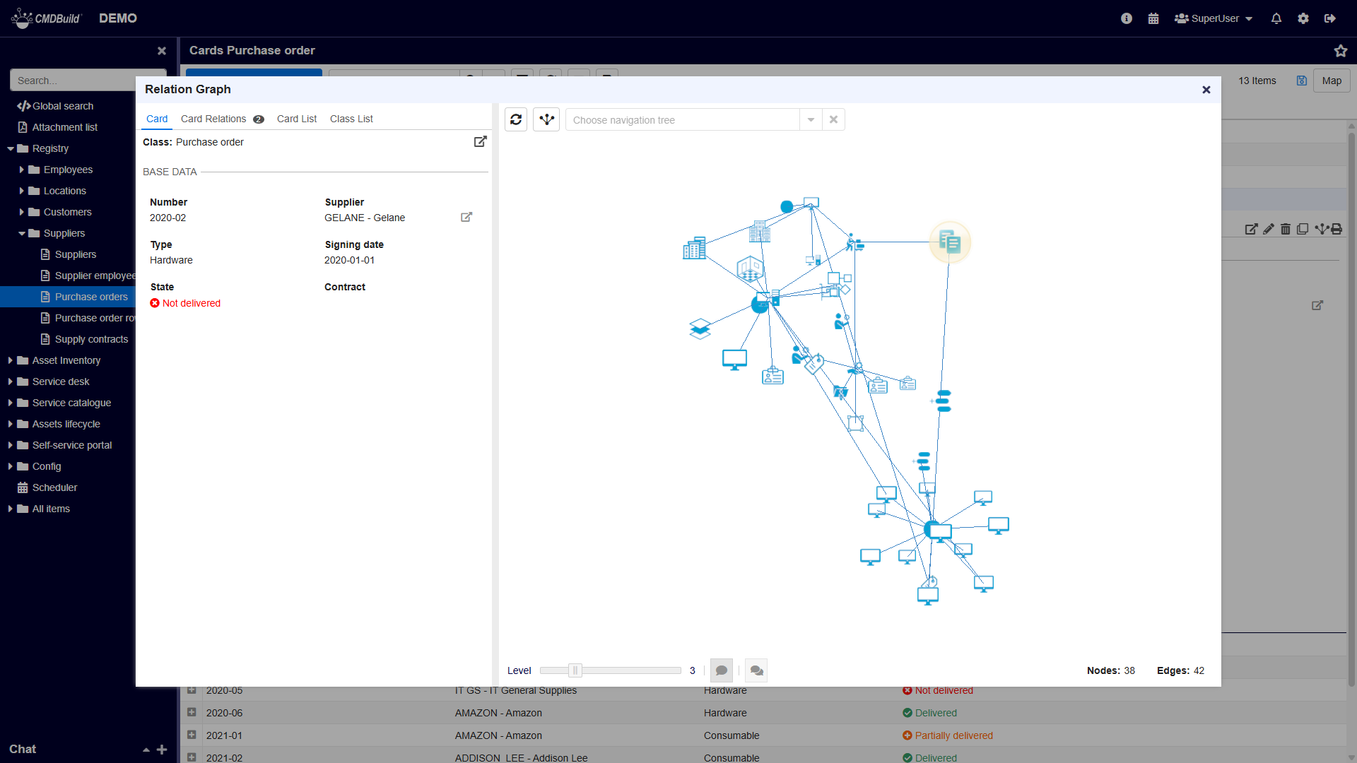The height and width of the screenshot is (763, 1357).
Task: Switch to the Card Relations tab
Action: (213, 119)
